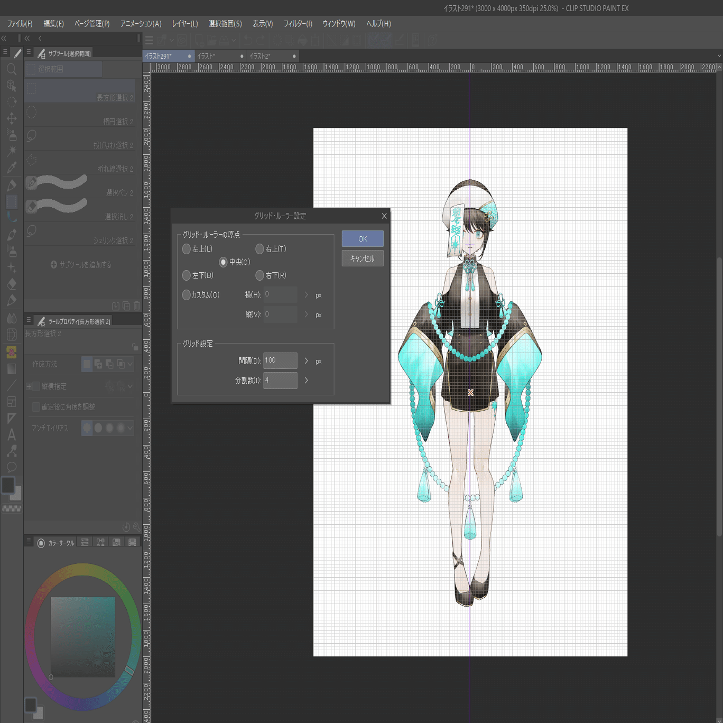723x723 pixels.
Task: Open the フィルター(I) menu
Action: coord(298,24)
